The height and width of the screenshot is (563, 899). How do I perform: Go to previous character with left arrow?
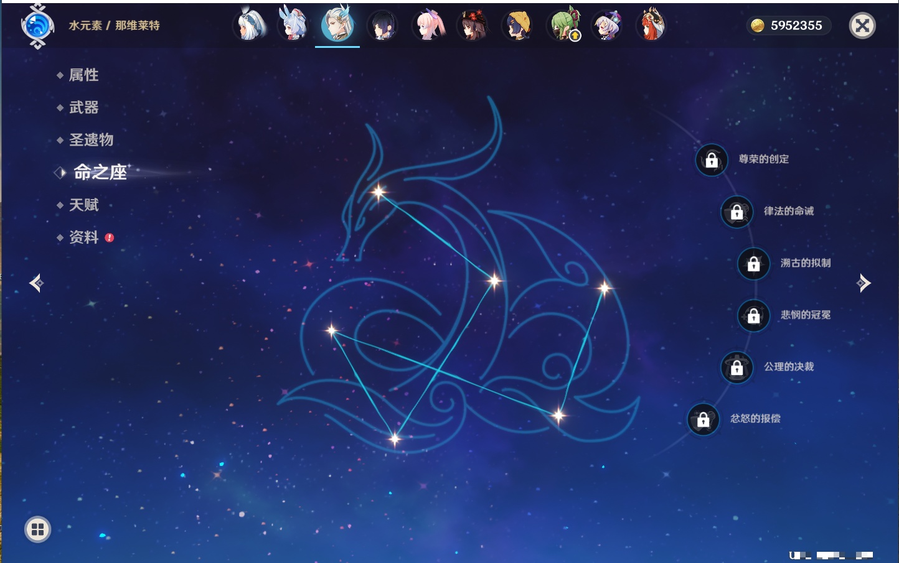pyautogui.click(x=36, y=283)
